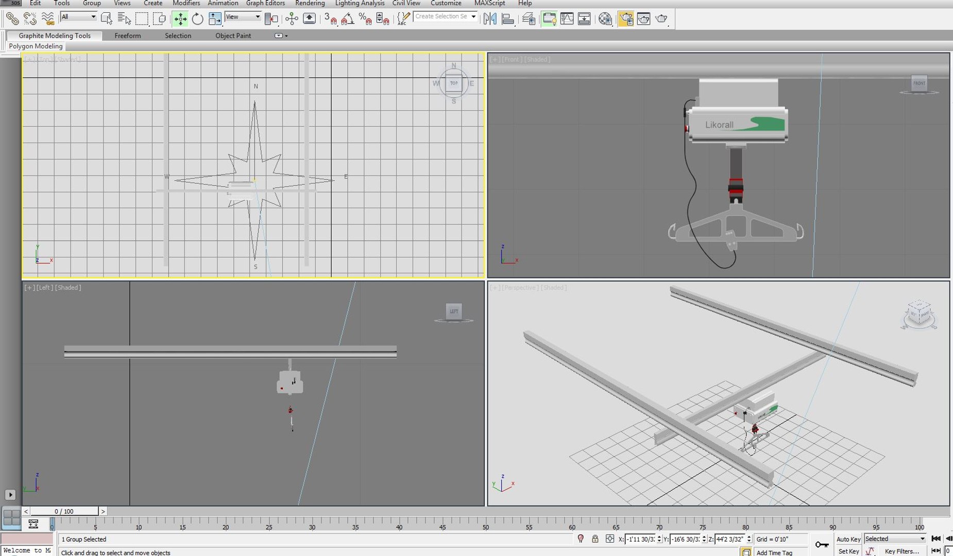This screenshot has width=953, height=556.
Task: Click frame 50 on the timeline track
Action: click(x=486, y=523)
